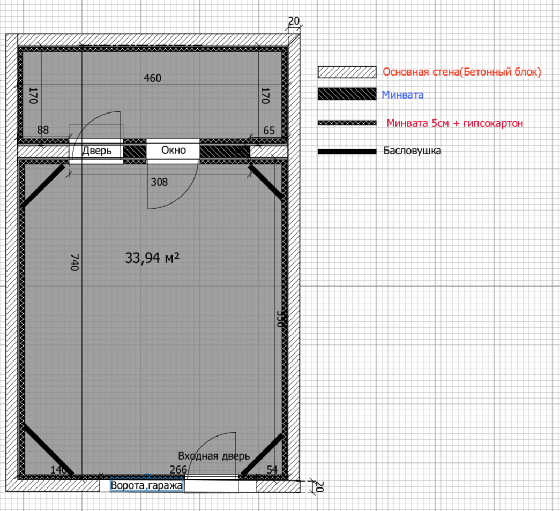Select the "Окно" window label
The image size is (560, 511).
click(x=174, y=151)
